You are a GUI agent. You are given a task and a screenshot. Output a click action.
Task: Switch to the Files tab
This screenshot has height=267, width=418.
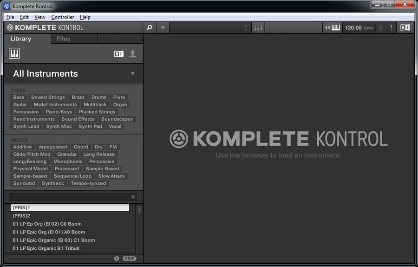(x=64, y=39)
